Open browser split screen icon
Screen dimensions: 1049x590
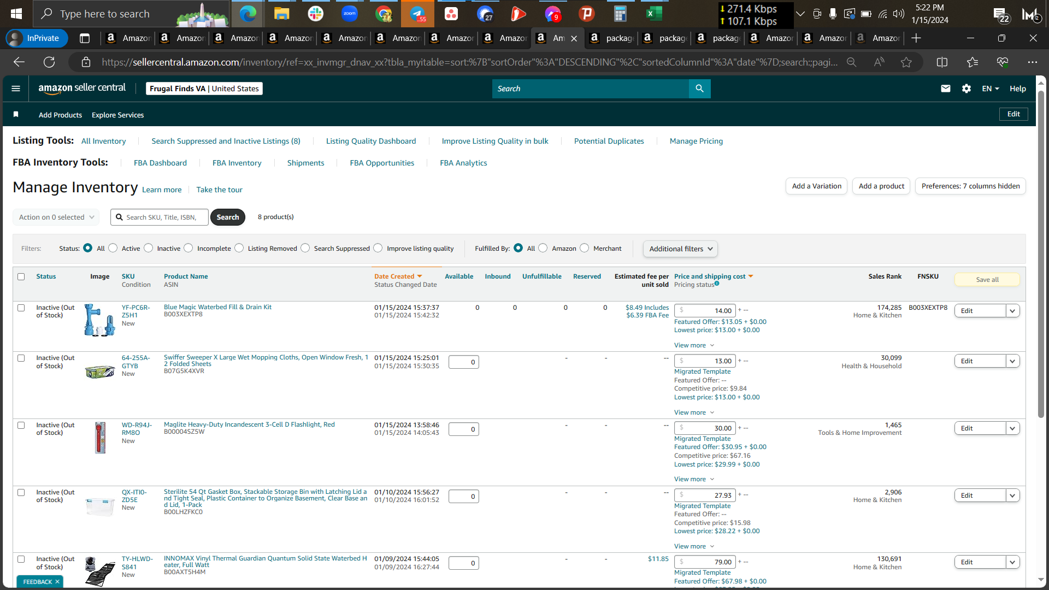pos(942,62)
